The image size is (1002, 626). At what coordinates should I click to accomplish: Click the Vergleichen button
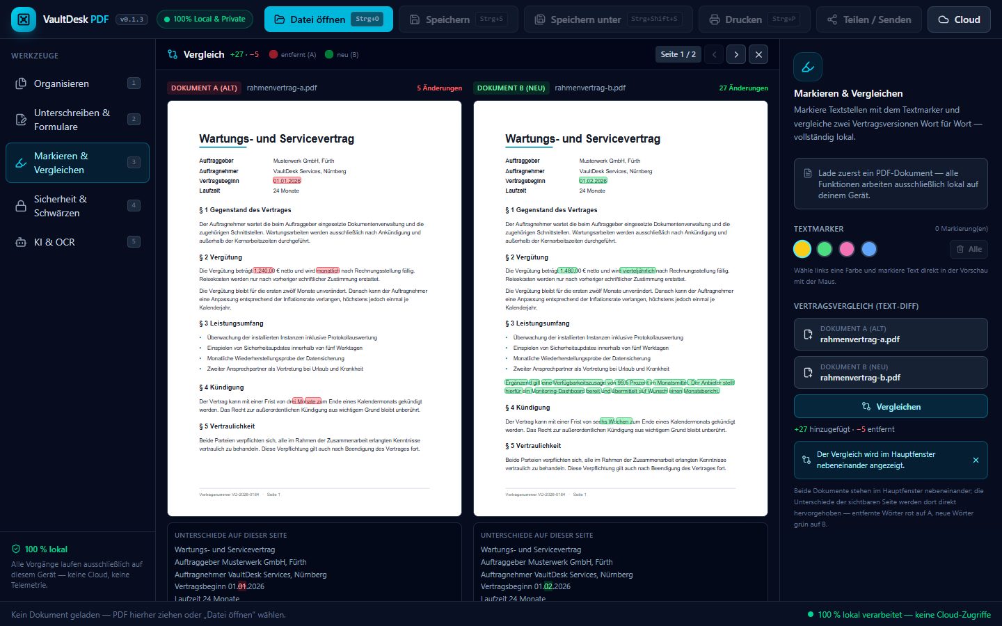891,407
